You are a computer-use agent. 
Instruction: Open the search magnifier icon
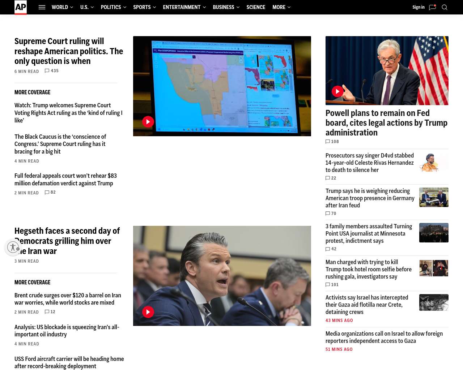click(445, 7)
